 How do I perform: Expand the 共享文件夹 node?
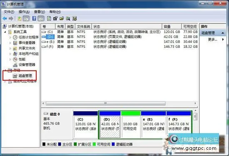tap(10, 48)
